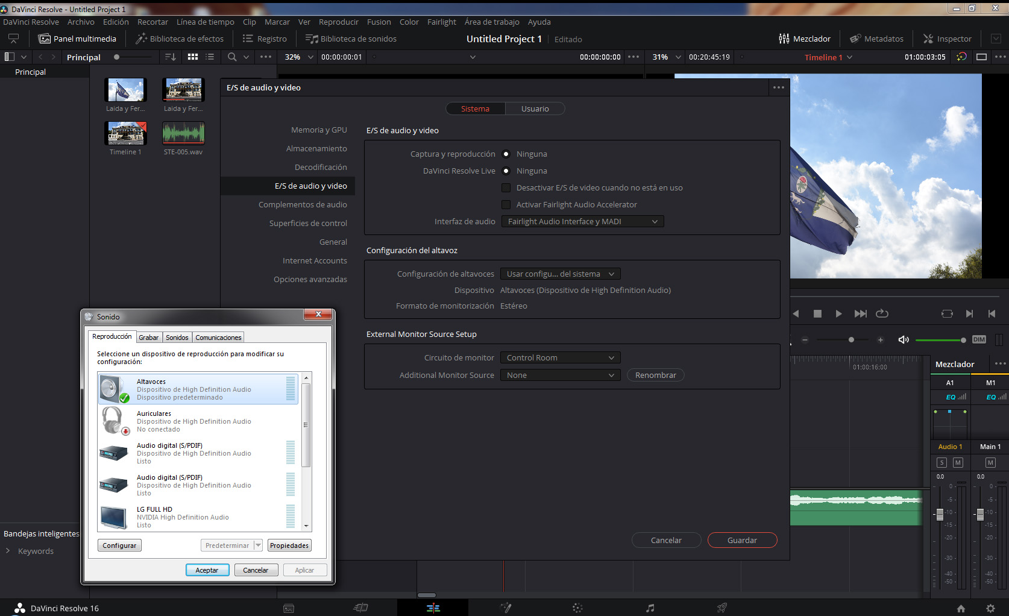The height and width of the screenshot is (616, 1009).
Task: Open the 32% source viewer zoom dropdown
Action: [298, 57]
